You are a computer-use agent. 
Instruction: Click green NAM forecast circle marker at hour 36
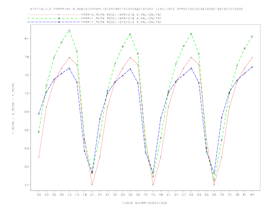point(130,34)
